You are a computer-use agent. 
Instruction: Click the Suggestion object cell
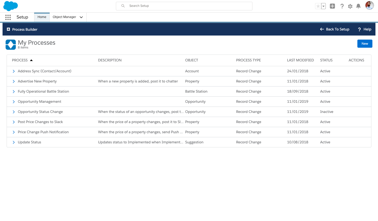[x=194, y=142]
